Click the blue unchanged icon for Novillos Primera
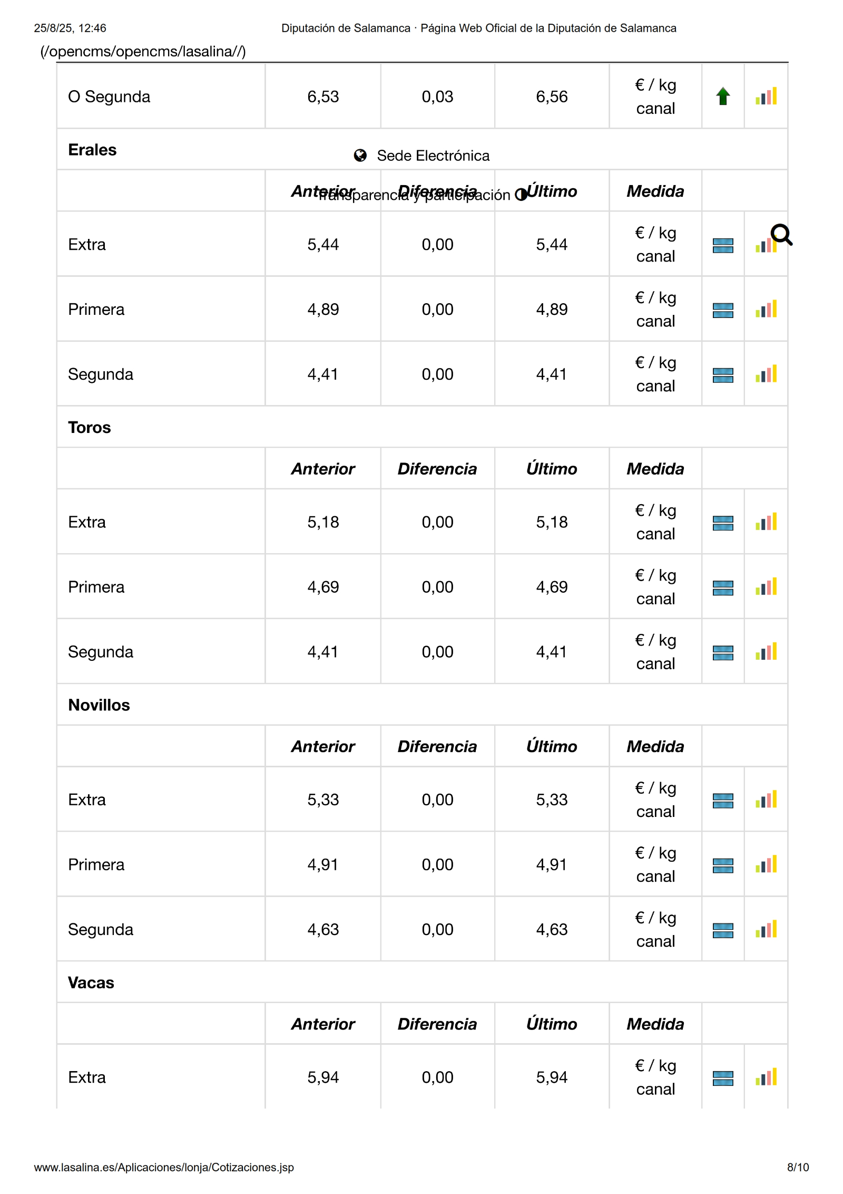This screenshot has height=1194, width=843. (723, 865)
